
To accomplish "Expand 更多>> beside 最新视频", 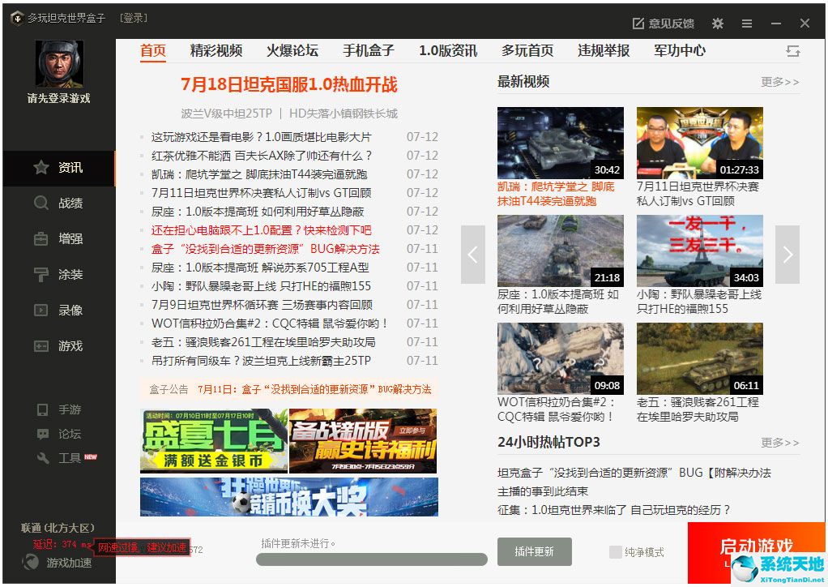I will (x=780, y=82).
